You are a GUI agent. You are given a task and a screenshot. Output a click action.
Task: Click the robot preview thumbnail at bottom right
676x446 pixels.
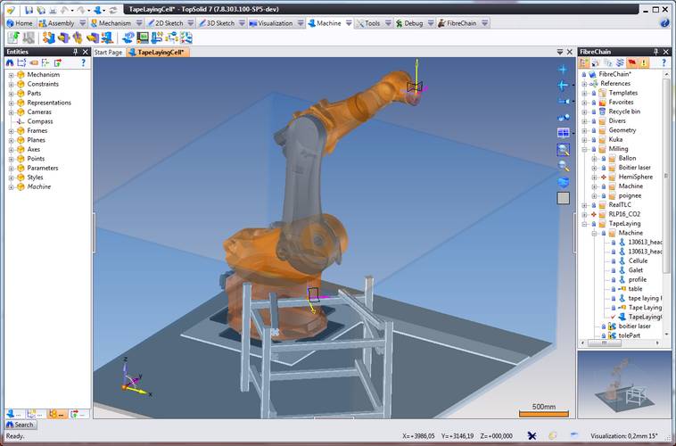coord(624,384)
